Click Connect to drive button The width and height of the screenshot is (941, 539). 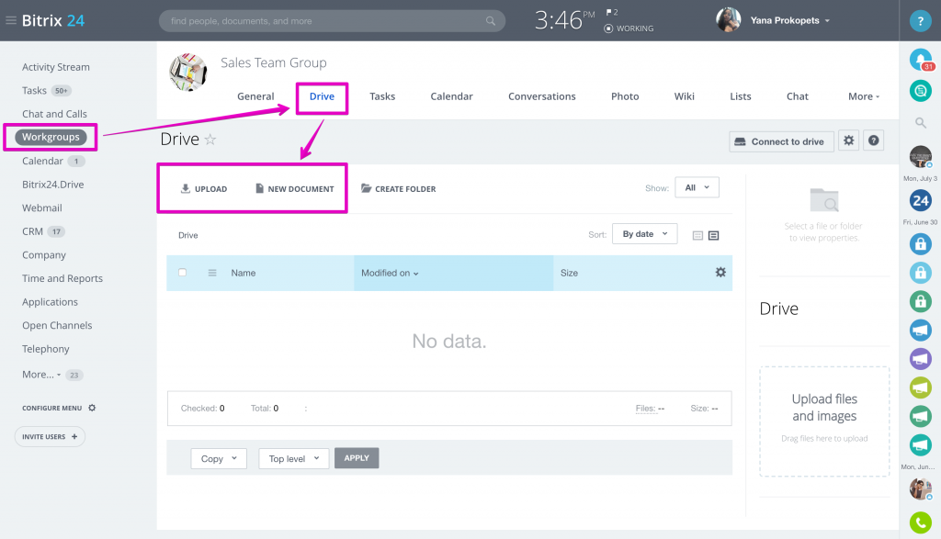pos(781,141)
